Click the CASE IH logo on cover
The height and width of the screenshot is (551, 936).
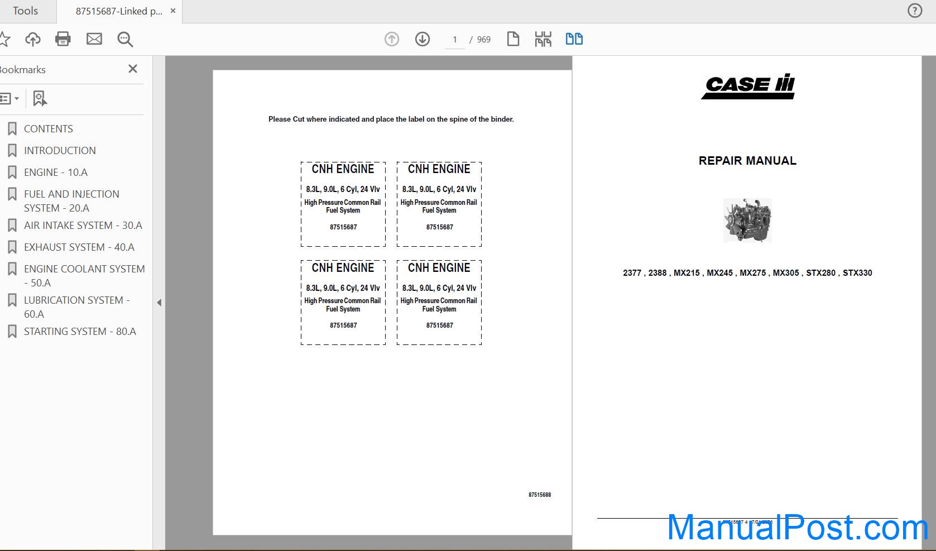tap(748, 87)
